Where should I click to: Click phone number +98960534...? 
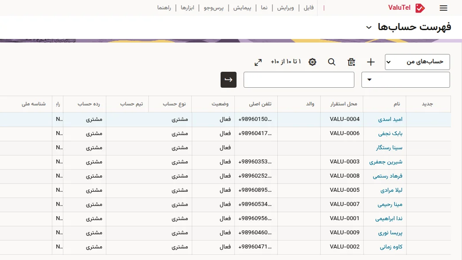point(255,204)
